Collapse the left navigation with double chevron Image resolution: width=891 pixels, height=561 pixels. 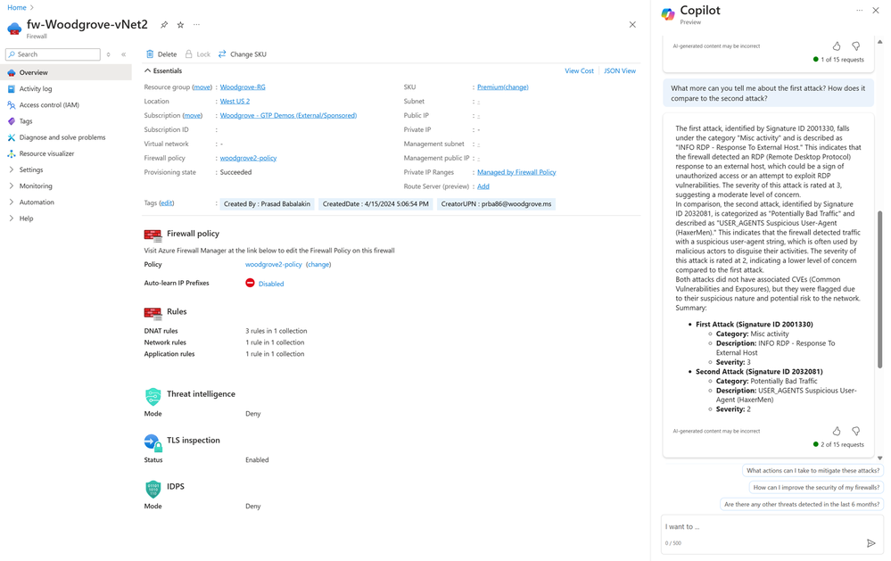pos(123,54)
